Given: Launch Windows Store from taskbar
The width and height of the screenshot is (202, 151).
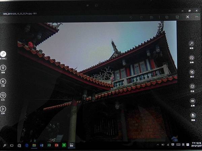Looking at the screenshot, I should 19,146.
